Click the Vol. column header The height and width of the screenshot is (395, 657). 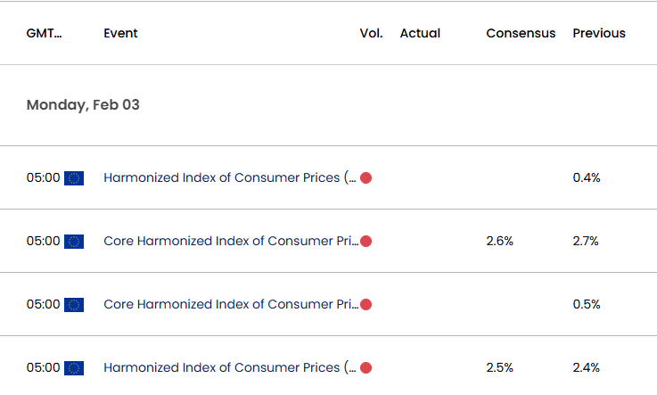pos(371,33)
